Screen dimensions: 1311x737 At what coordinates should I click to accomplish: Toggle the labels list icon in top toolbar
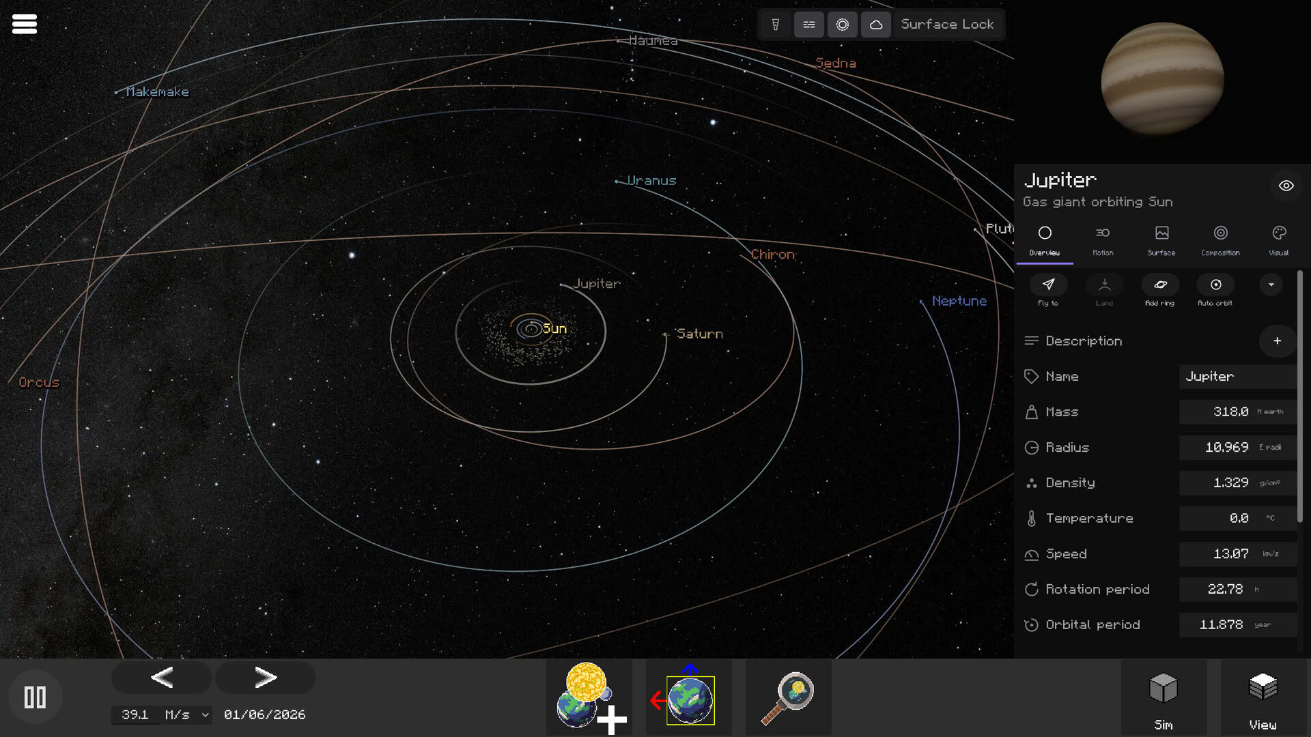[809, 25]
